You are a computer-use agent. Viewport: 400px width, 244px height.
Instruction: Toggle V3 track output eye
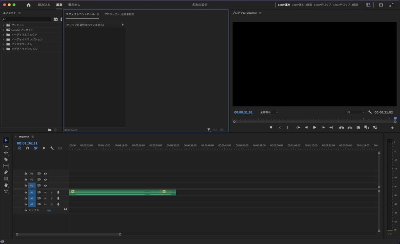(x=45, y=174)
